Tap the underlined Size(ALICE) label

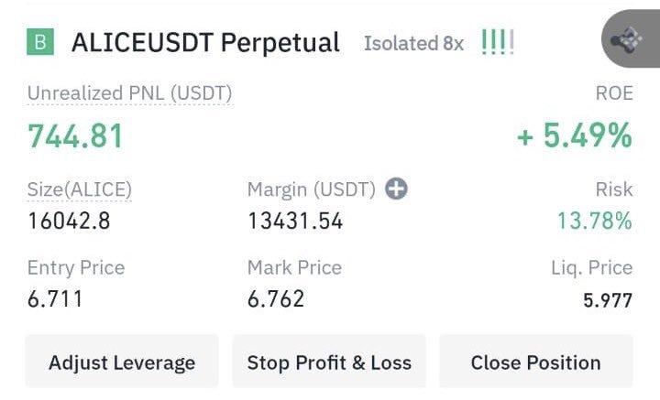click(80, 189)
